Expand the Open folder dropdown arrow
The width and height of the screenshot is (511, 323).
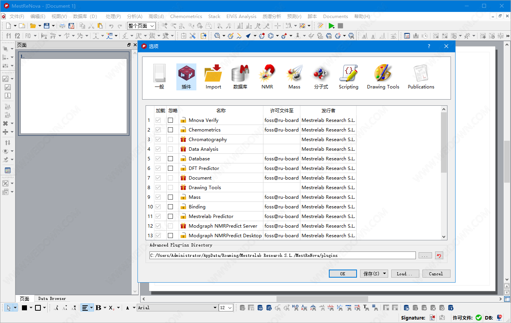click(x=40, y=26)
